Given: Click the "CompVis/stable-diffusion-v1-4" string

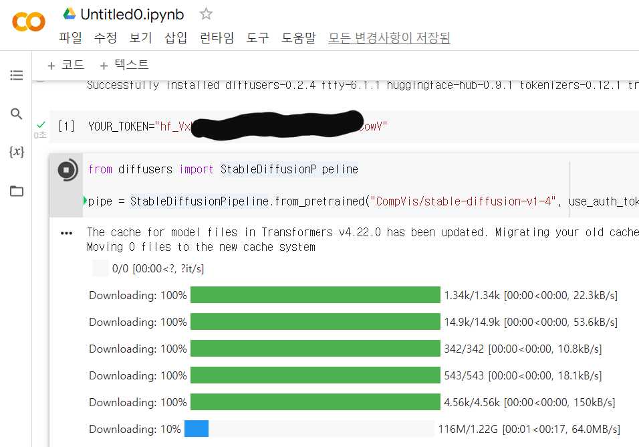Looking at the screenshot, I should (x=463, y=201).
